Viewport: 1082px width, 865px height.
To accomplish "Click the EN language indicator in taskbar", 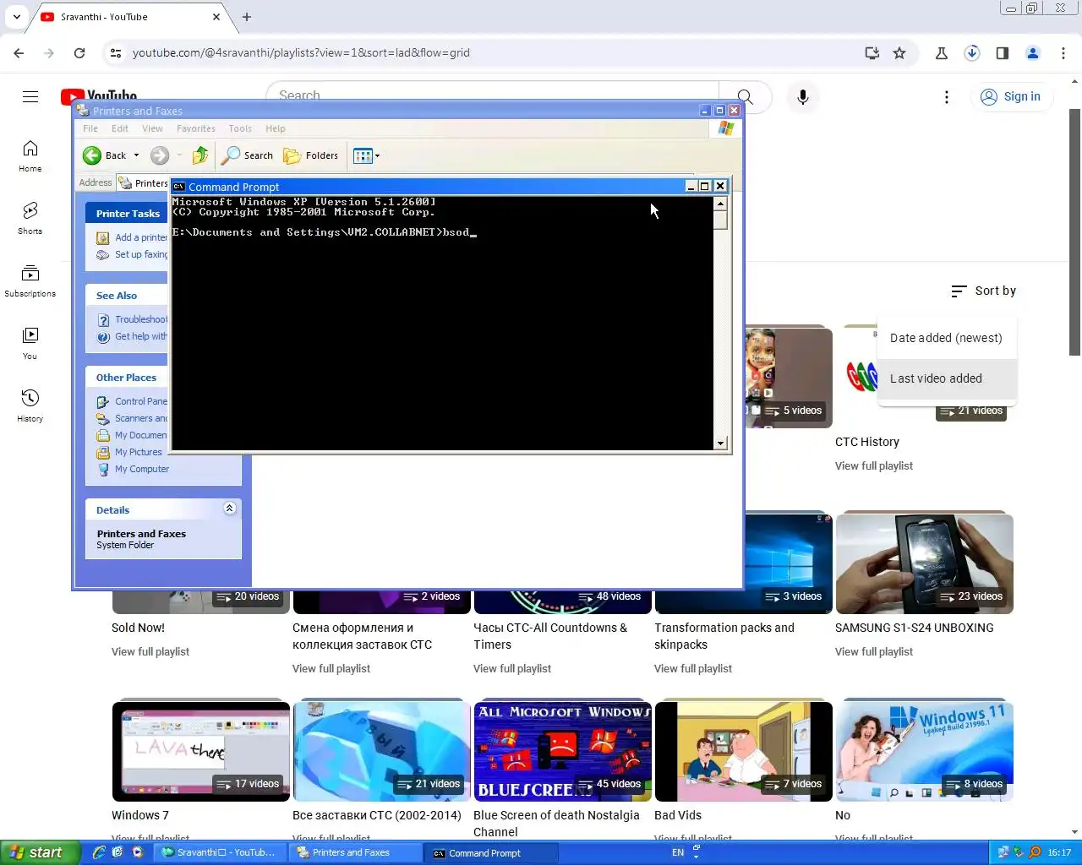I will [x=678, y=852].
